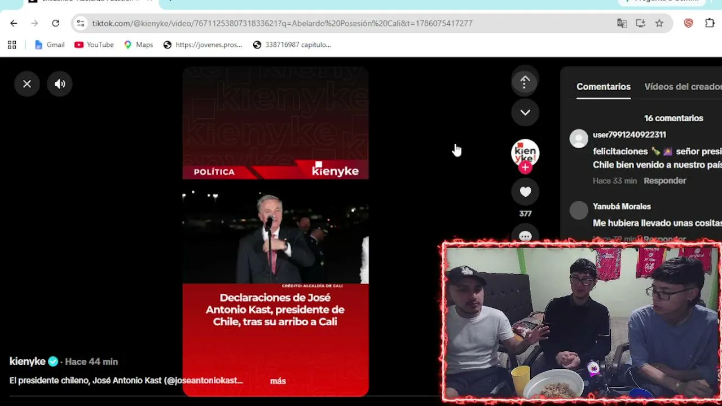The width and height of the screenshot is (722, 406).
Task: Reply to user799124092311's comment
Action: tap(665, 181)
